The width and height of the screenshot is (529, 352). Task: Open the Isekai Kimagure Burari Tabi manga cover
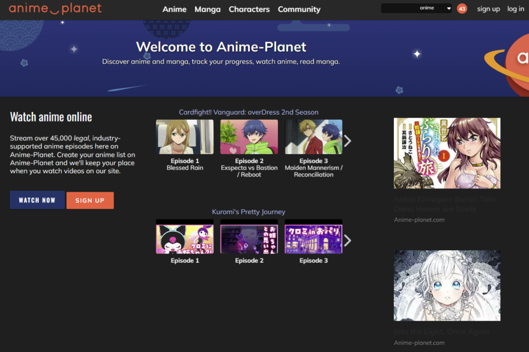[447, 153]
